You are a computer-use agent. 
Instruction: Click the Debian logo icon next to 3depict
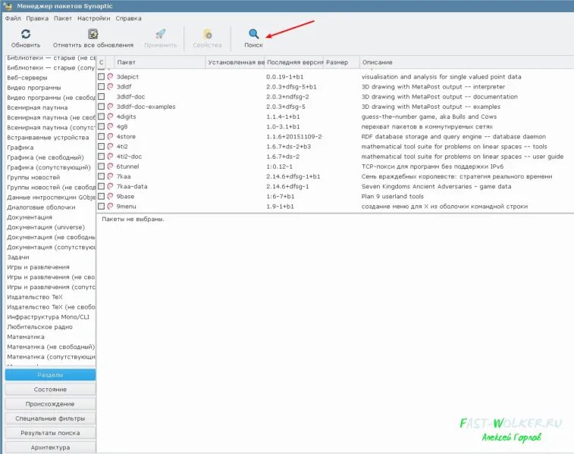[x=110, y=76]
